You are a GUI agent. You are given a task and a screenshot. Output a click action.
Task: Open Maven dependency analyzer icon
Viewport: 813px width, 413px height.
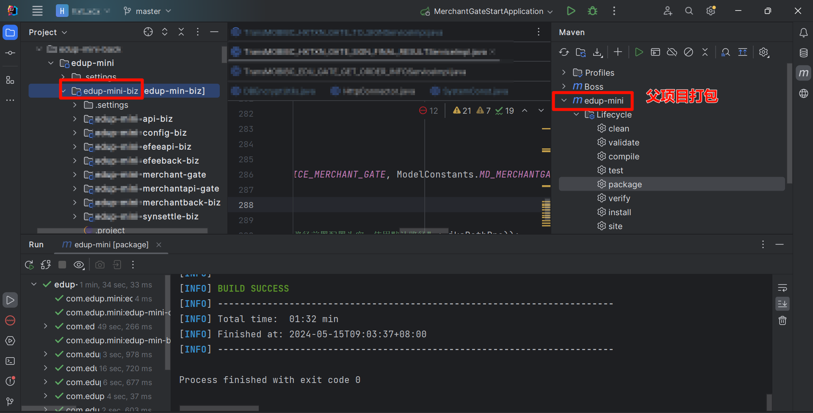point(726,52)
